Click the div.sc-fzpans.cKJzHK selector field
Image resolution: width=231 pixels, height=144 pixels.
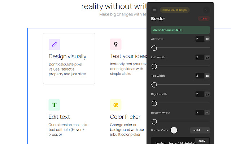pos(180,30)
